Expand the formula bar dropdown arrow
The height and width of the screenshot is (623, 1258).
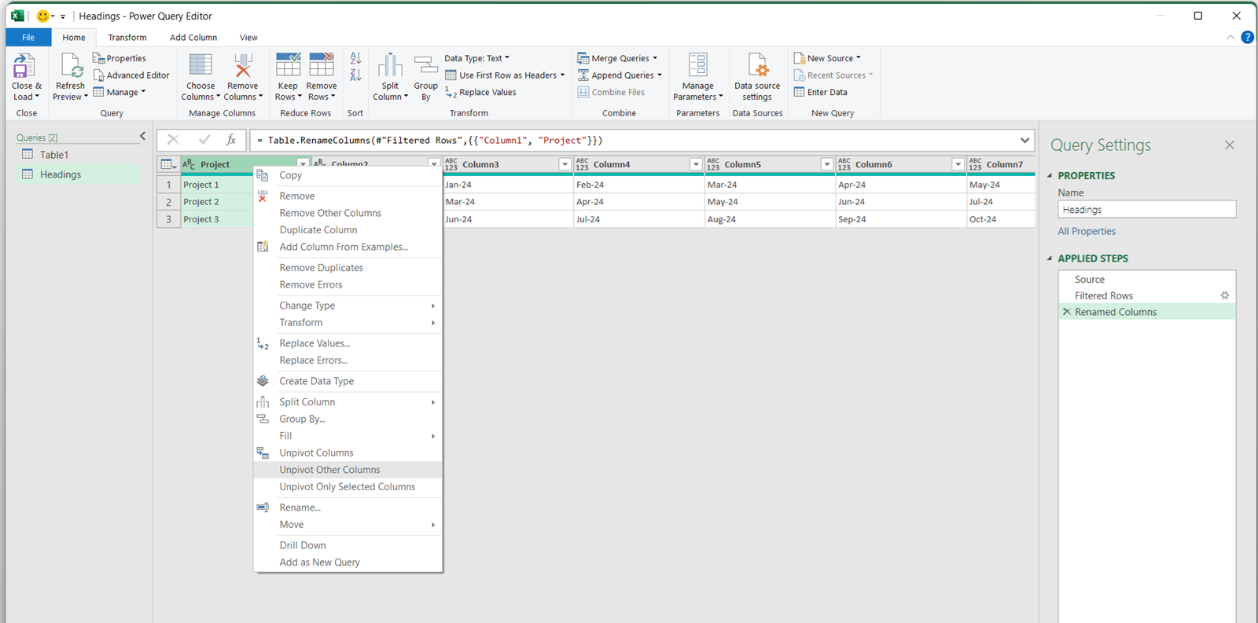(x=1024, y=141)
